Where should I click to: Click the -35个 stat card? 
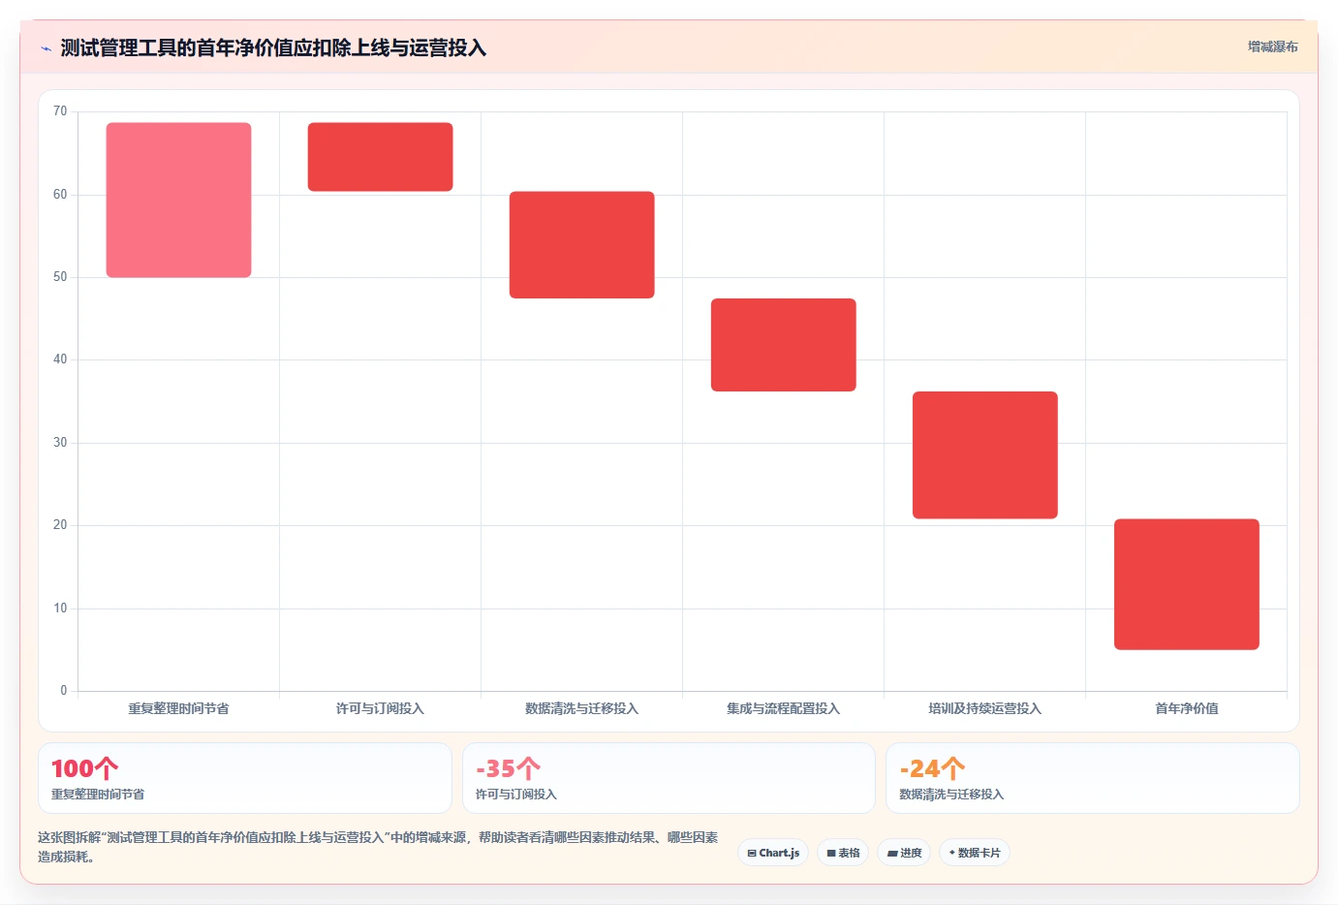669,778
